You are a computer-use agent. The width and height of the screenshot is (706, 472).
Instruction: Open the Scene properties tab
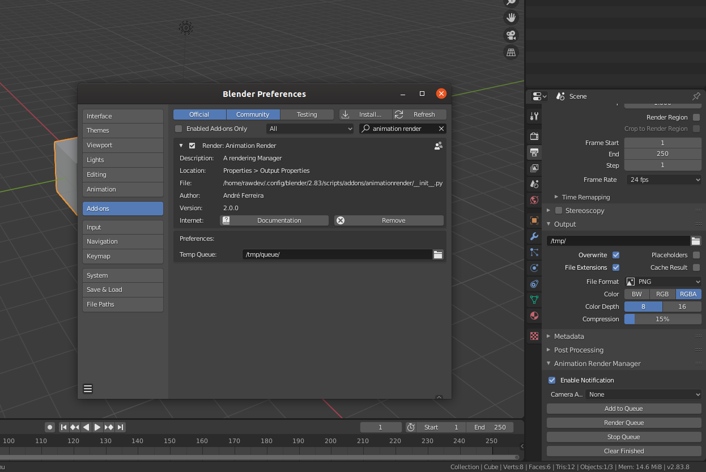(x=534, y=184)
